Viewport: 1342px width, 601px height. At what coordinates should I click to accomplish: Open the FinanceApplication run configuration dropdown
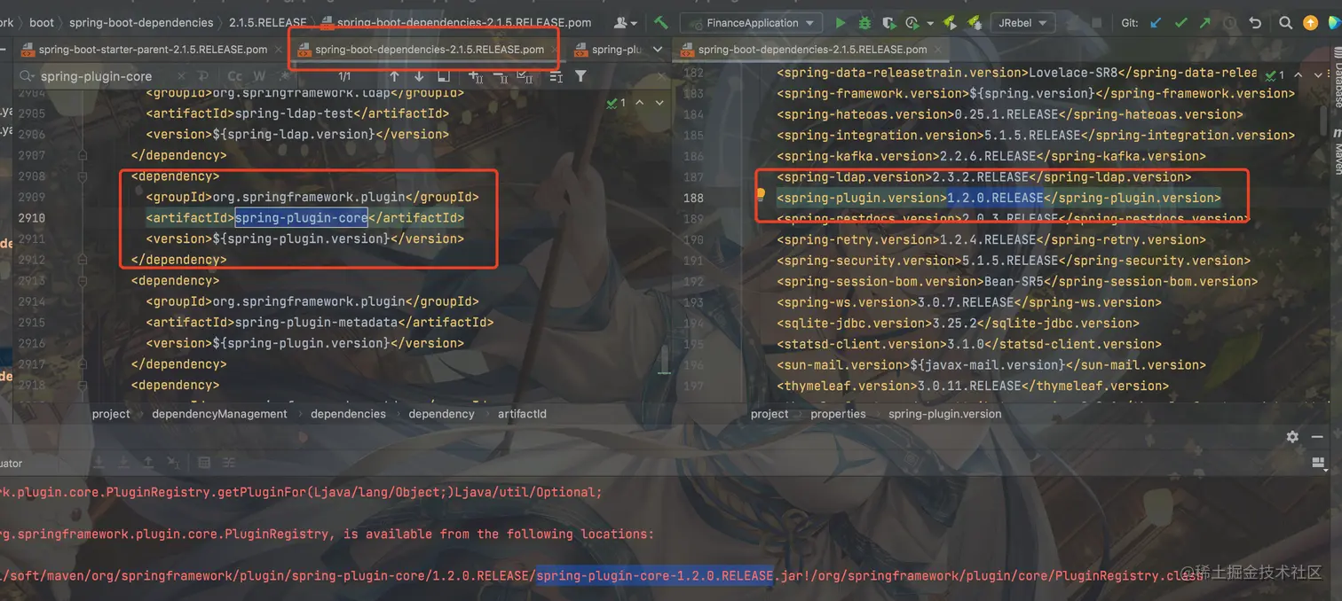pyautogui.click(x=749, y=23)
